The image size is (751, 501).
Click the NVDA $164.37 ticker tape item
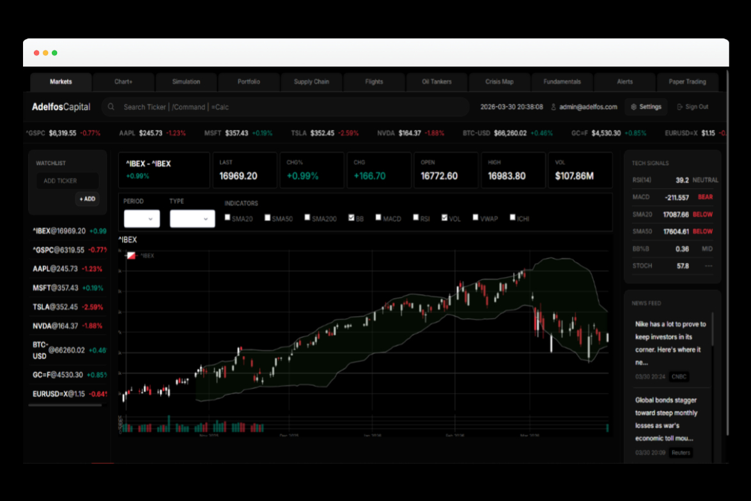point(410,133)
